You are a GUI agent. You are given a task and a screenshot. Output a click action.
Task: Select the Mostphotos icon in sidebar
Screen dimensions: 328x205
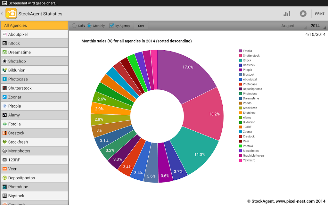click(4, 151)
